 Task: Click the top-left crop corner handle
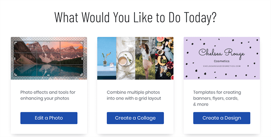[16, 43]
